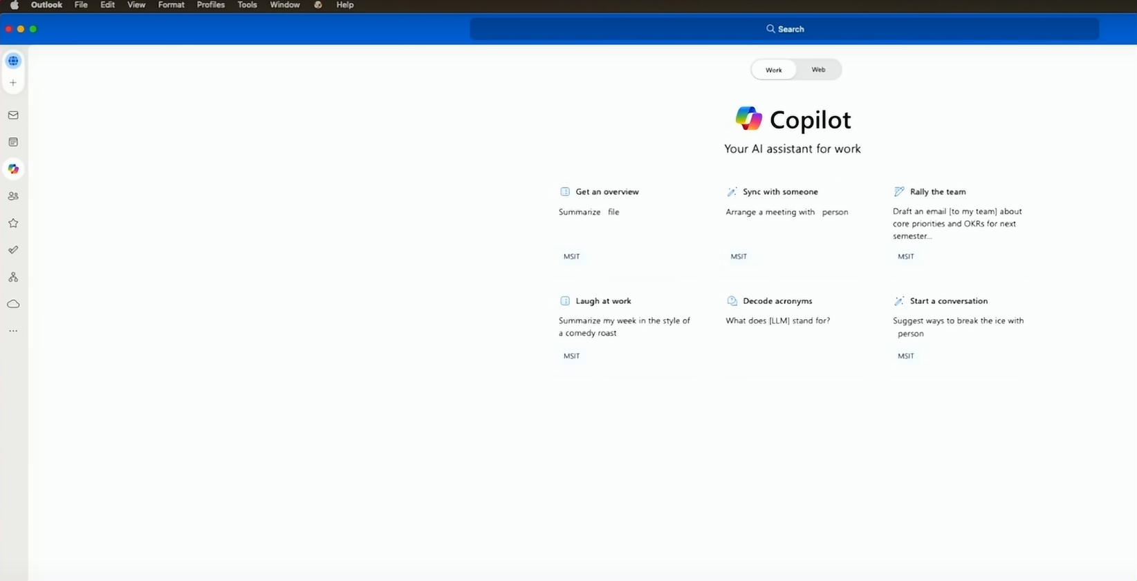1137x581 pixels.
Task: Open the Tools menu
Action: (247, 5)
